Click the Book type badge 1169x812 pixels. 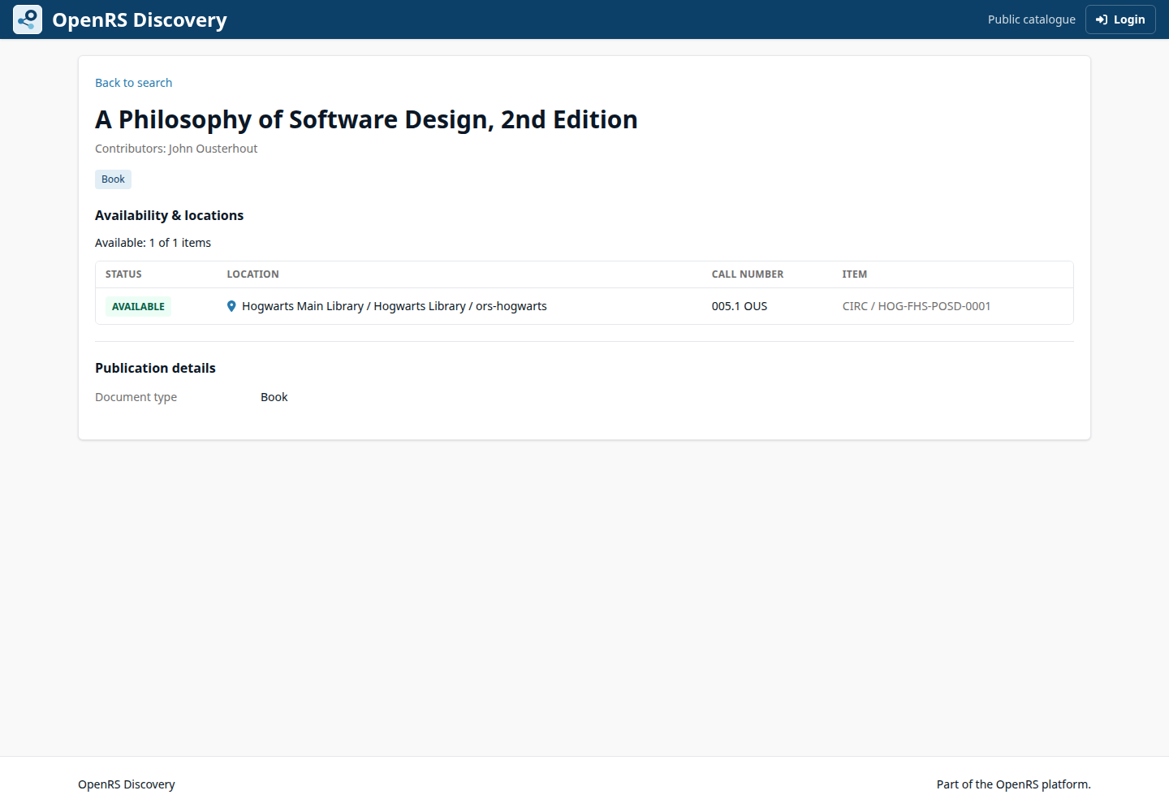point(113,179)
